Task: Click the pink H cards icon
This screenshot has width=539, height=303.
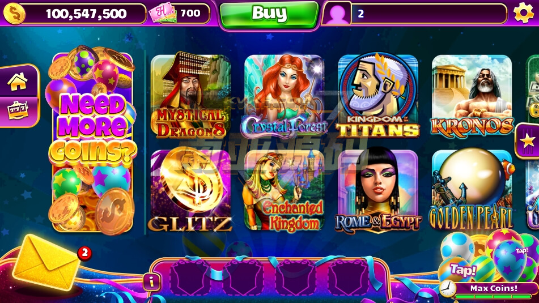Action: [162, 12]
